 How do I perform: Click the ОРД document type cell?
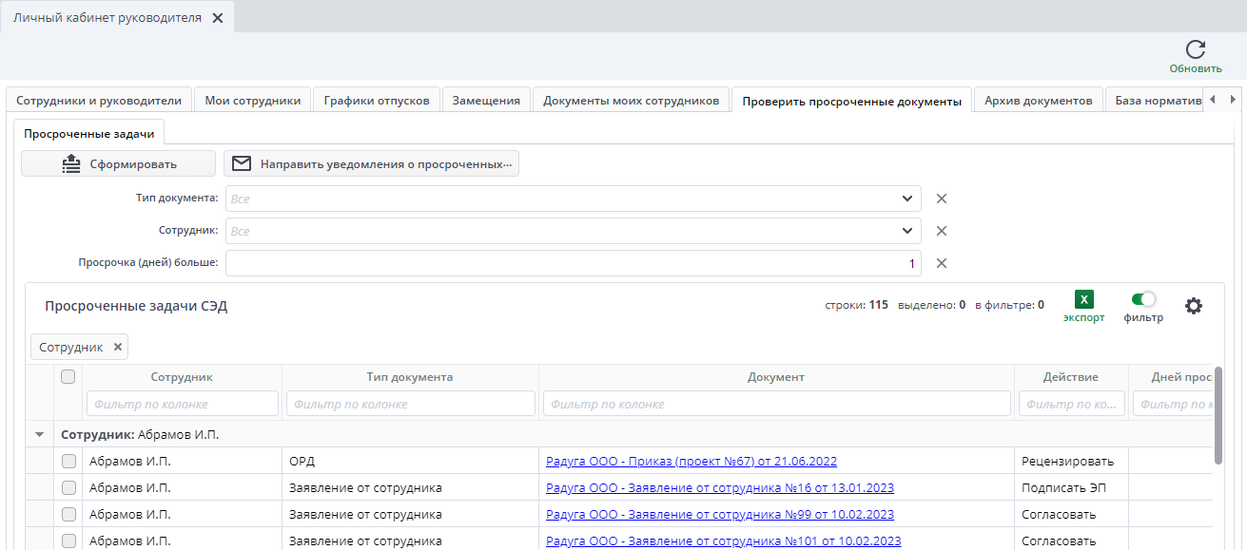410,461
